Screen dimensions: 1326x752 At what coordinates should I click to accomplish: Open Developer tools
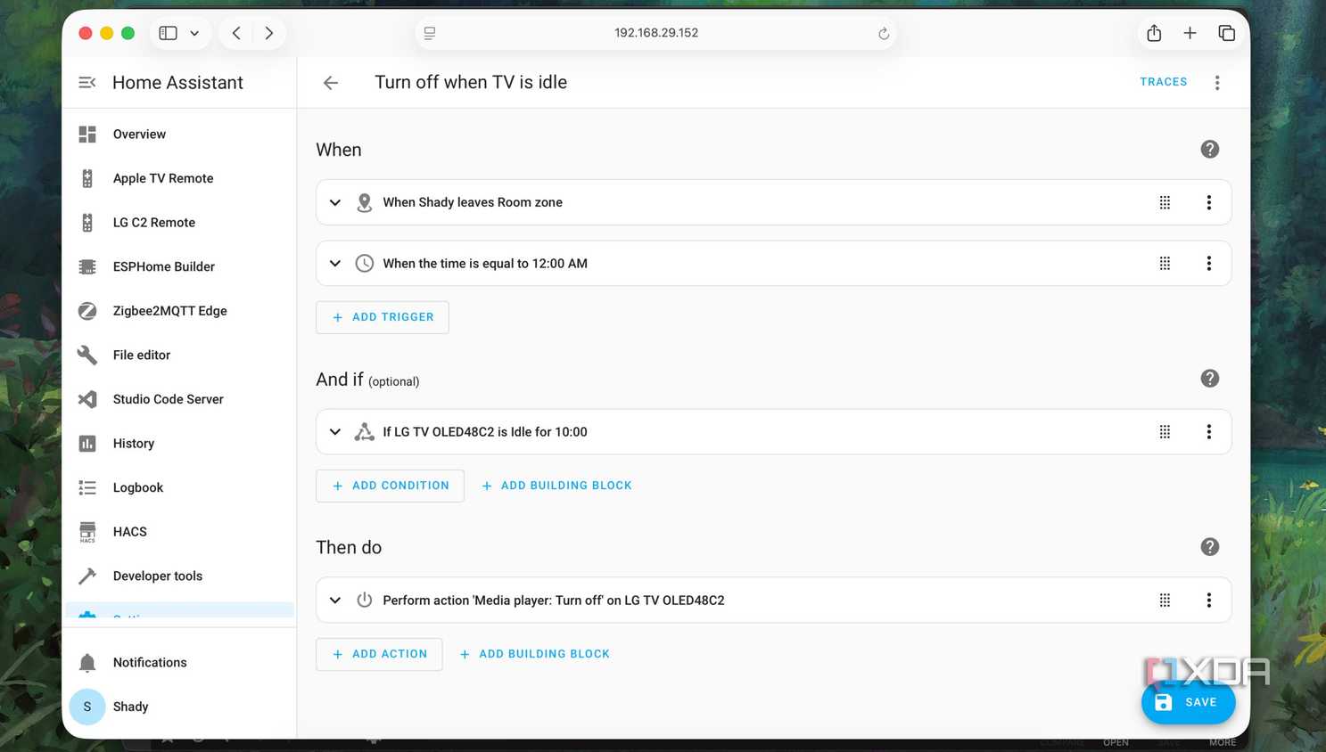tap(179, 576)
